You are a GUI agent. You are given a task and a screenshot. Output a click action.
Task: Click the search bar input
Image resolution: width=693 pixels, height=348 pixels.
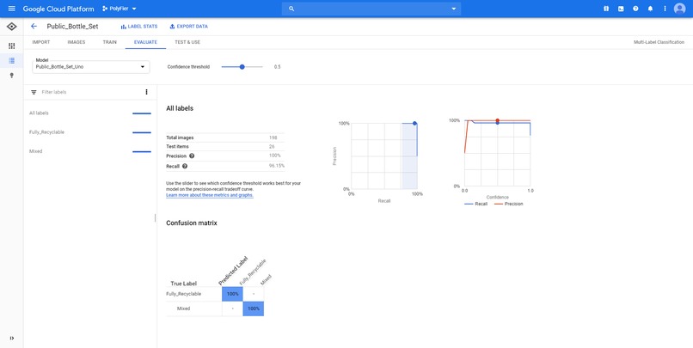click(x=371, y=9)
